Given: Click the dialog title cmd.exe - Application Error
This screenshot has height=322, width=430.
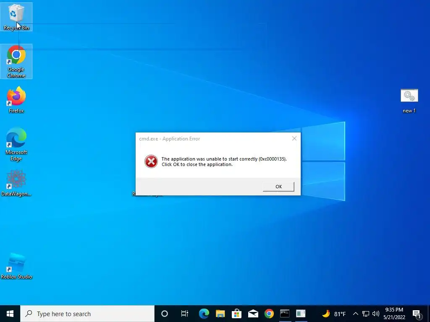Looking at the screenshot, I should 170,139.
